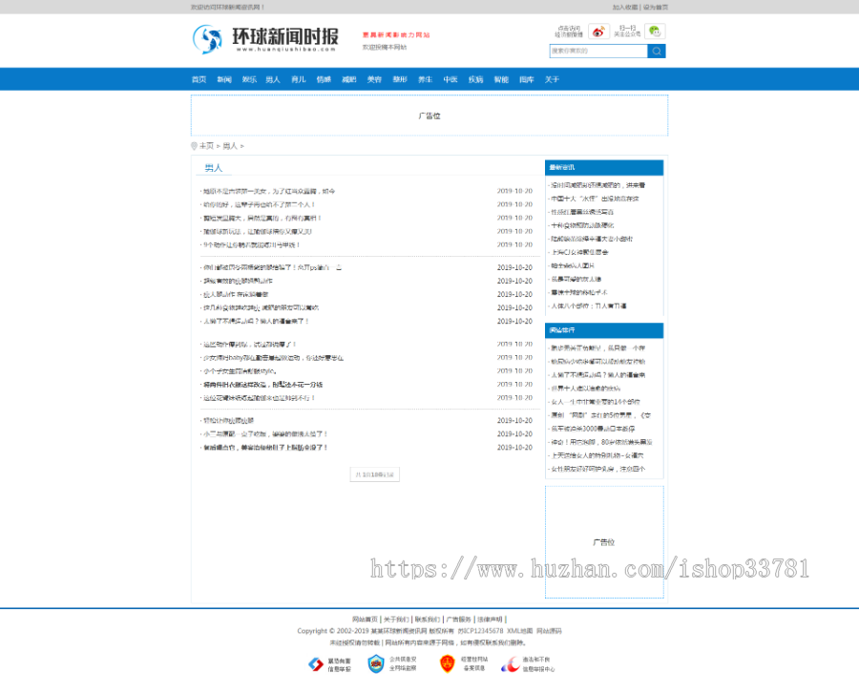Viewport: 859px width, 695px height.
Task: Click the search magnifier icon
Action: [655, 51]
